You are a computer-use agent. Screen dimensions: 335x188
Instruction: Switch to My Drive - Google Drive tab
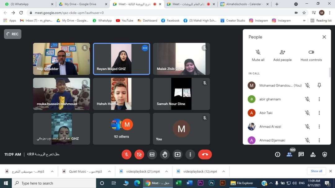[80, 4]
